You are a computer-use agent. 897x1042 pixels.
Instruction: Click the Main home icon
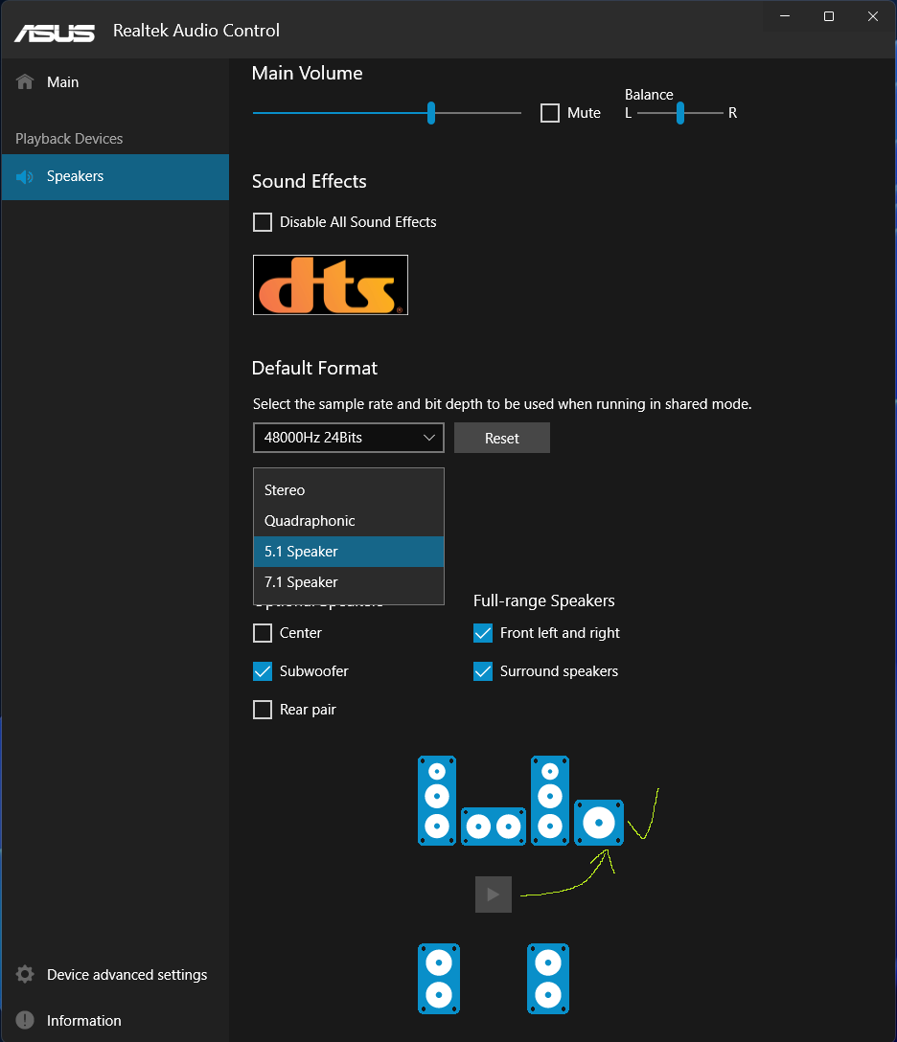click(25, 81)
